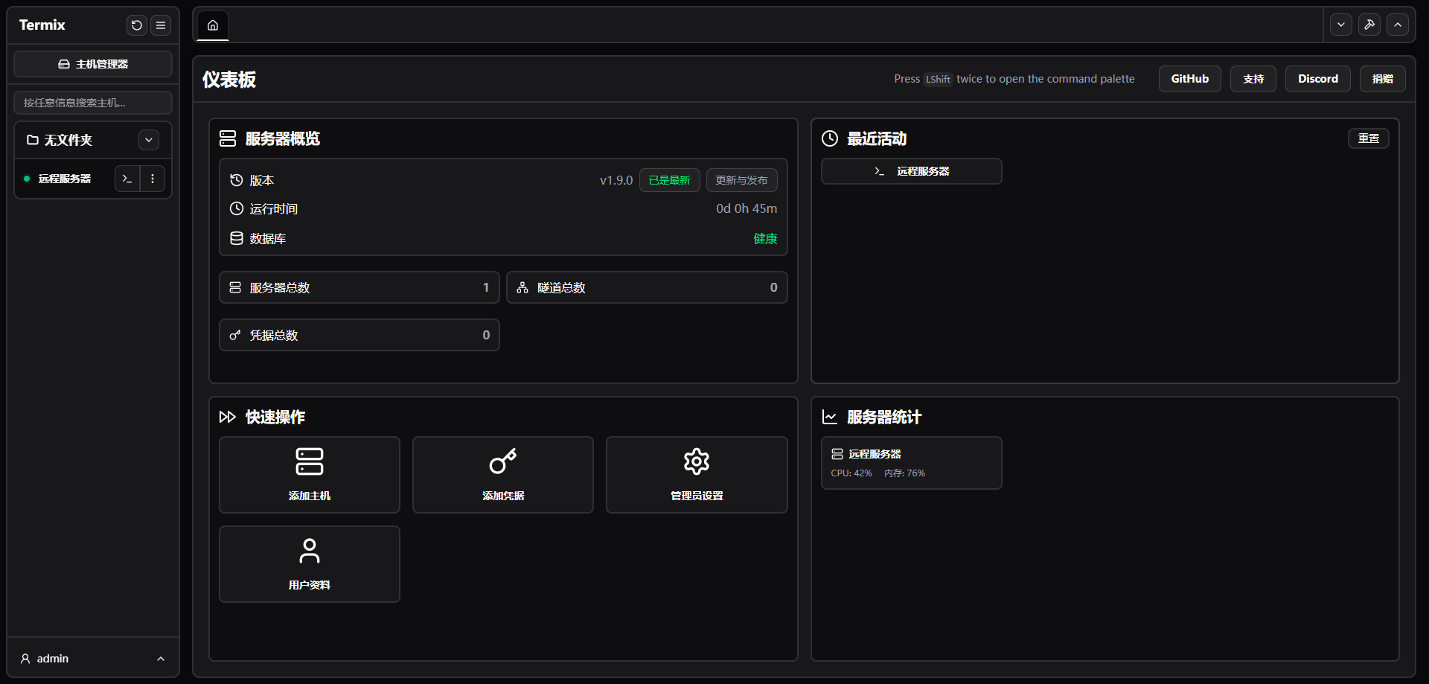Click the GitHub button
The width and height of the screenshot is (1429, 684).
1189,79
